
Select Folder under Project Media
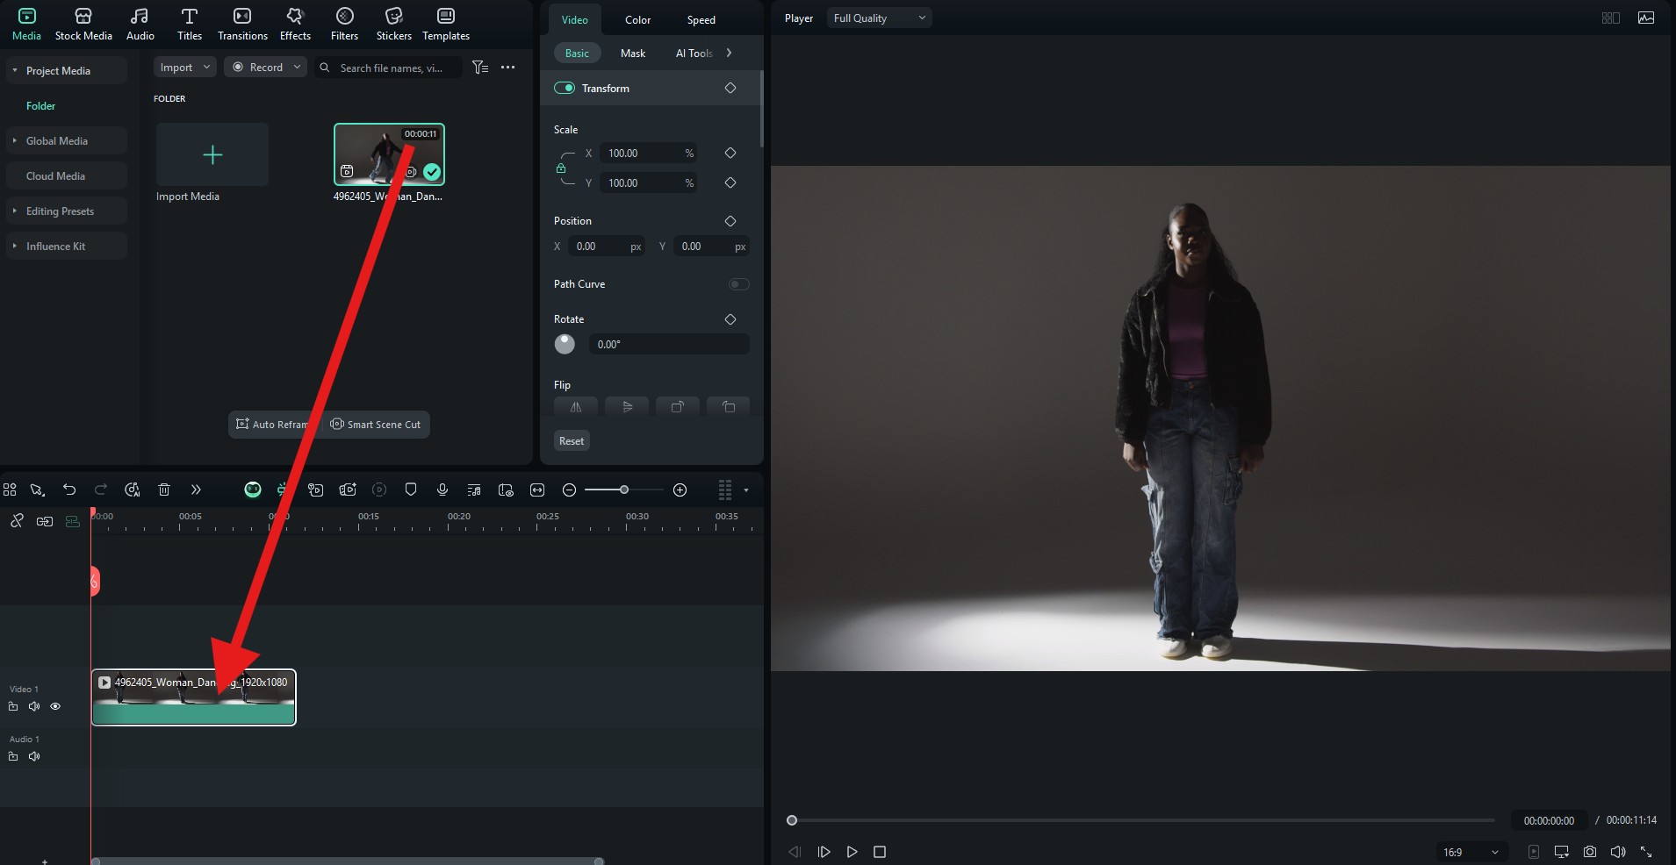(40, 105)
